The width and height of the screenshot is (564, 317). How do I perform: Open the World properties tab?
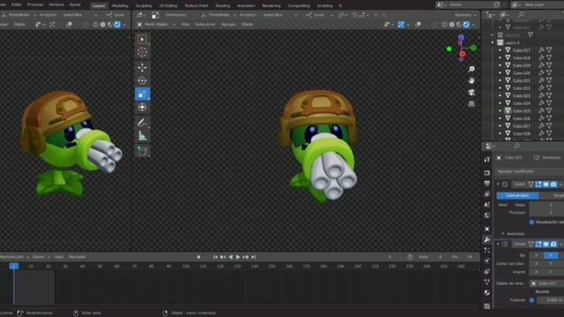pos(487,215)
